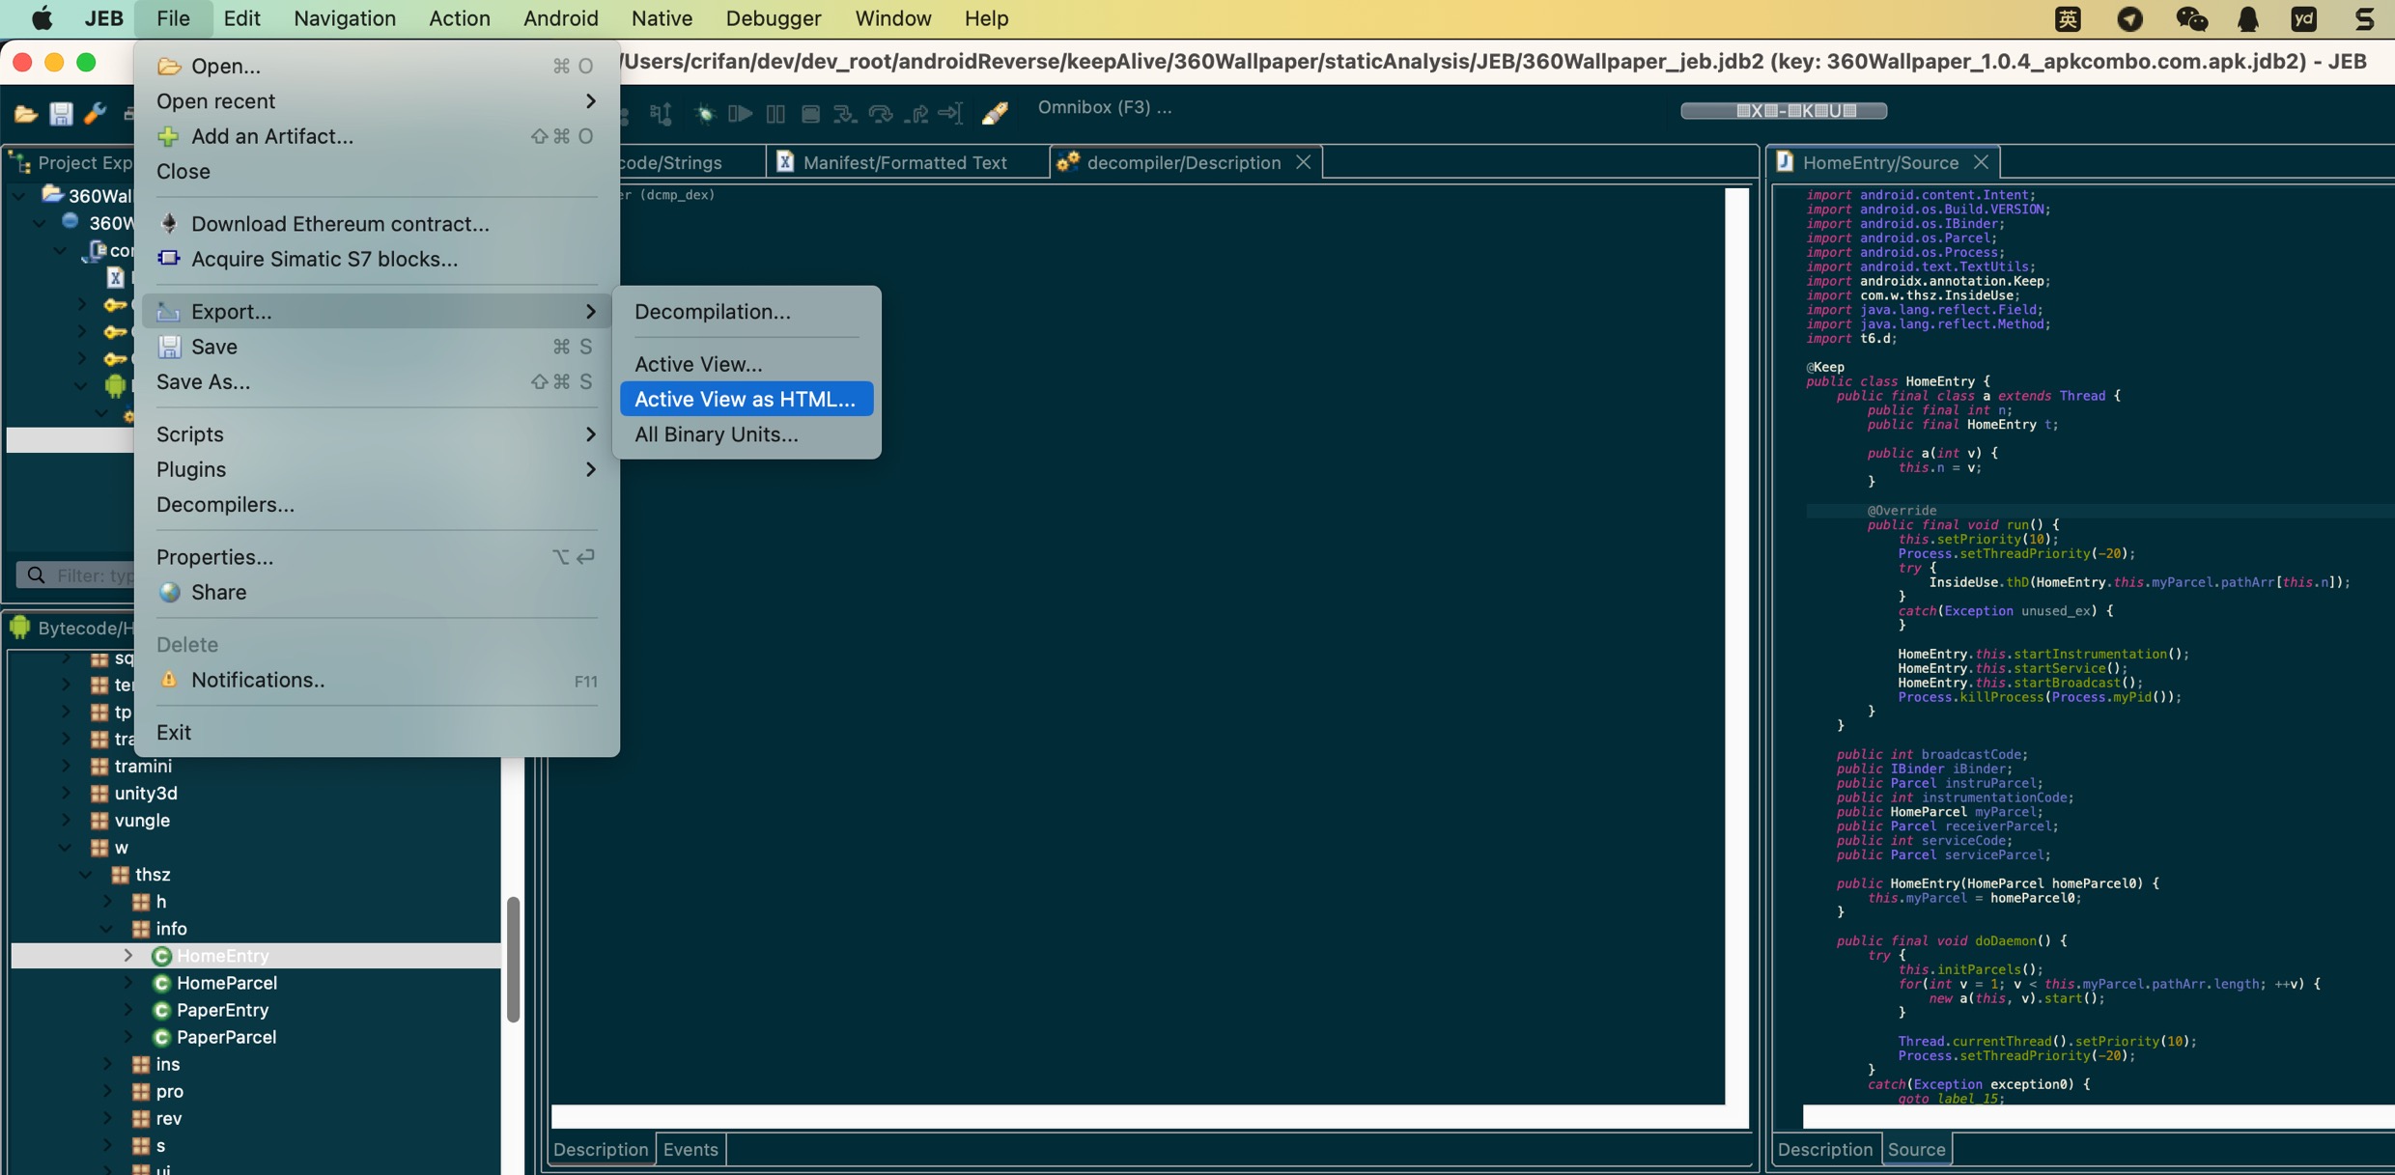Switch to Events tab at bottom
2395x1175 pixels.
[690, 1149]
